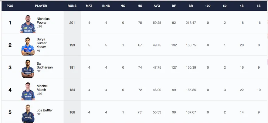Open the Nicholas Pooran name link
Image resolution: width=268 pixels, height=123 pixels.
tap(43, 21)
